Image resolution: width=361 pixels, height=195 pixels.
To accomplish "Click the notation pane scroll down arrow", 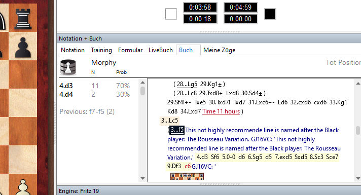I will click(358, 178).
